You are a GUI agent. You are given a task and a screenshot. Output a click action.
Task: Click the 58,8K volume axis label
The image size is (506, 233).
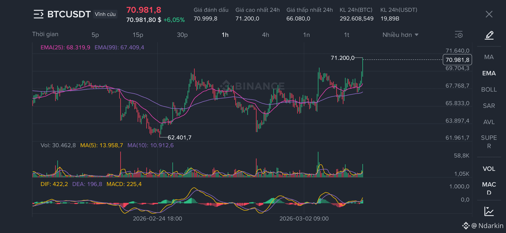click(x=461, y=156)
